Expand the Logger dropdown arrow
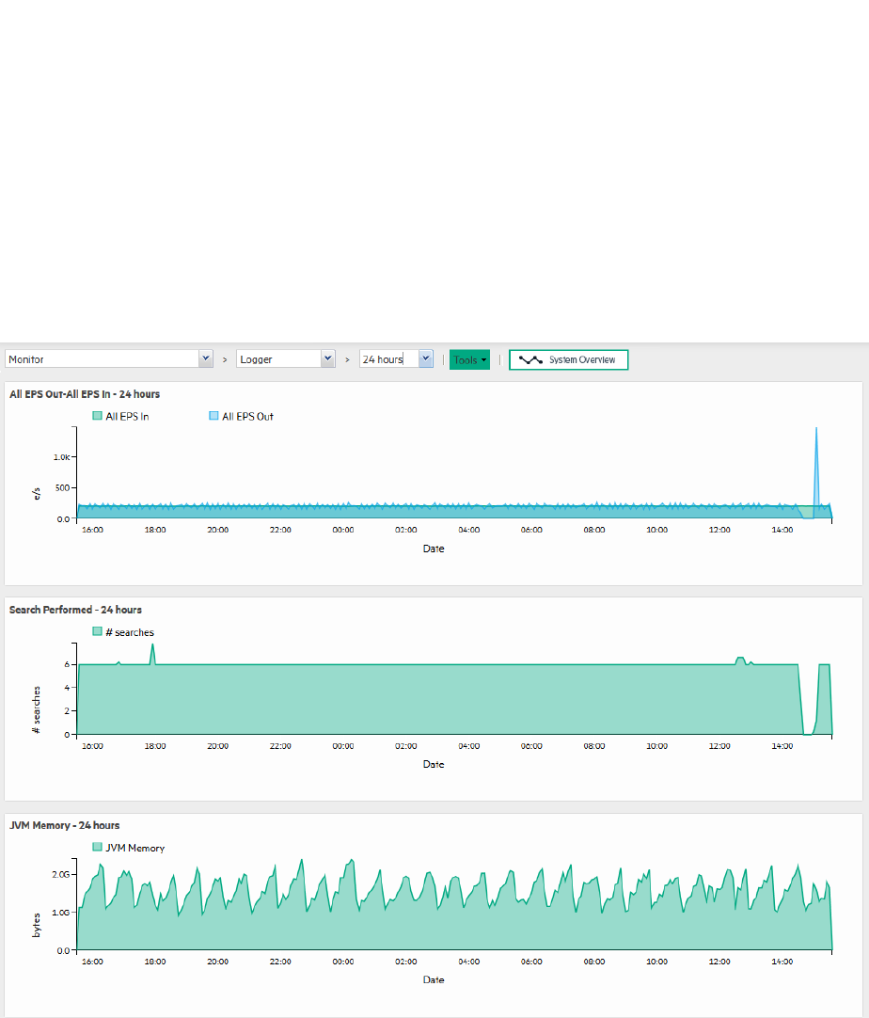 point(327,359)
